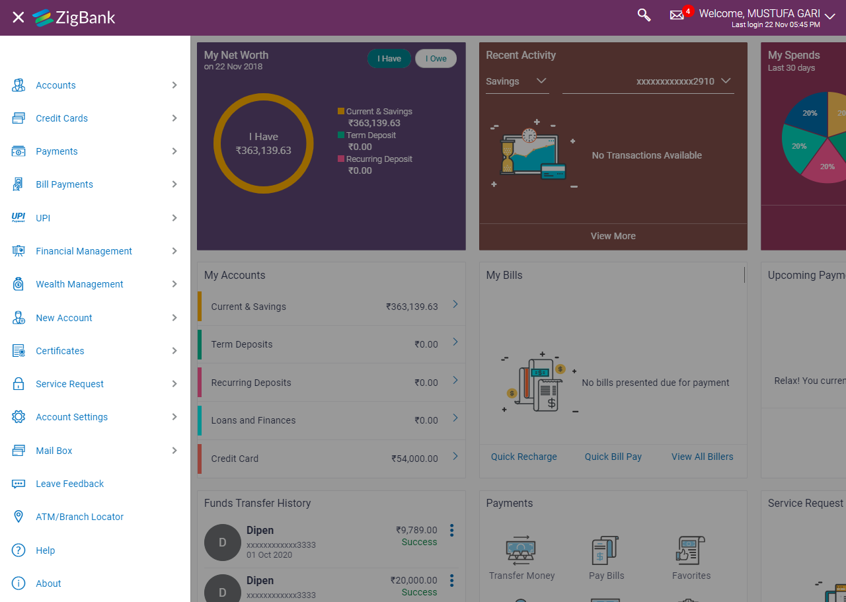This screenshot has width=846, height=602.
Task: Click the Certificates sidebar icon
Action: pos(19,351)
